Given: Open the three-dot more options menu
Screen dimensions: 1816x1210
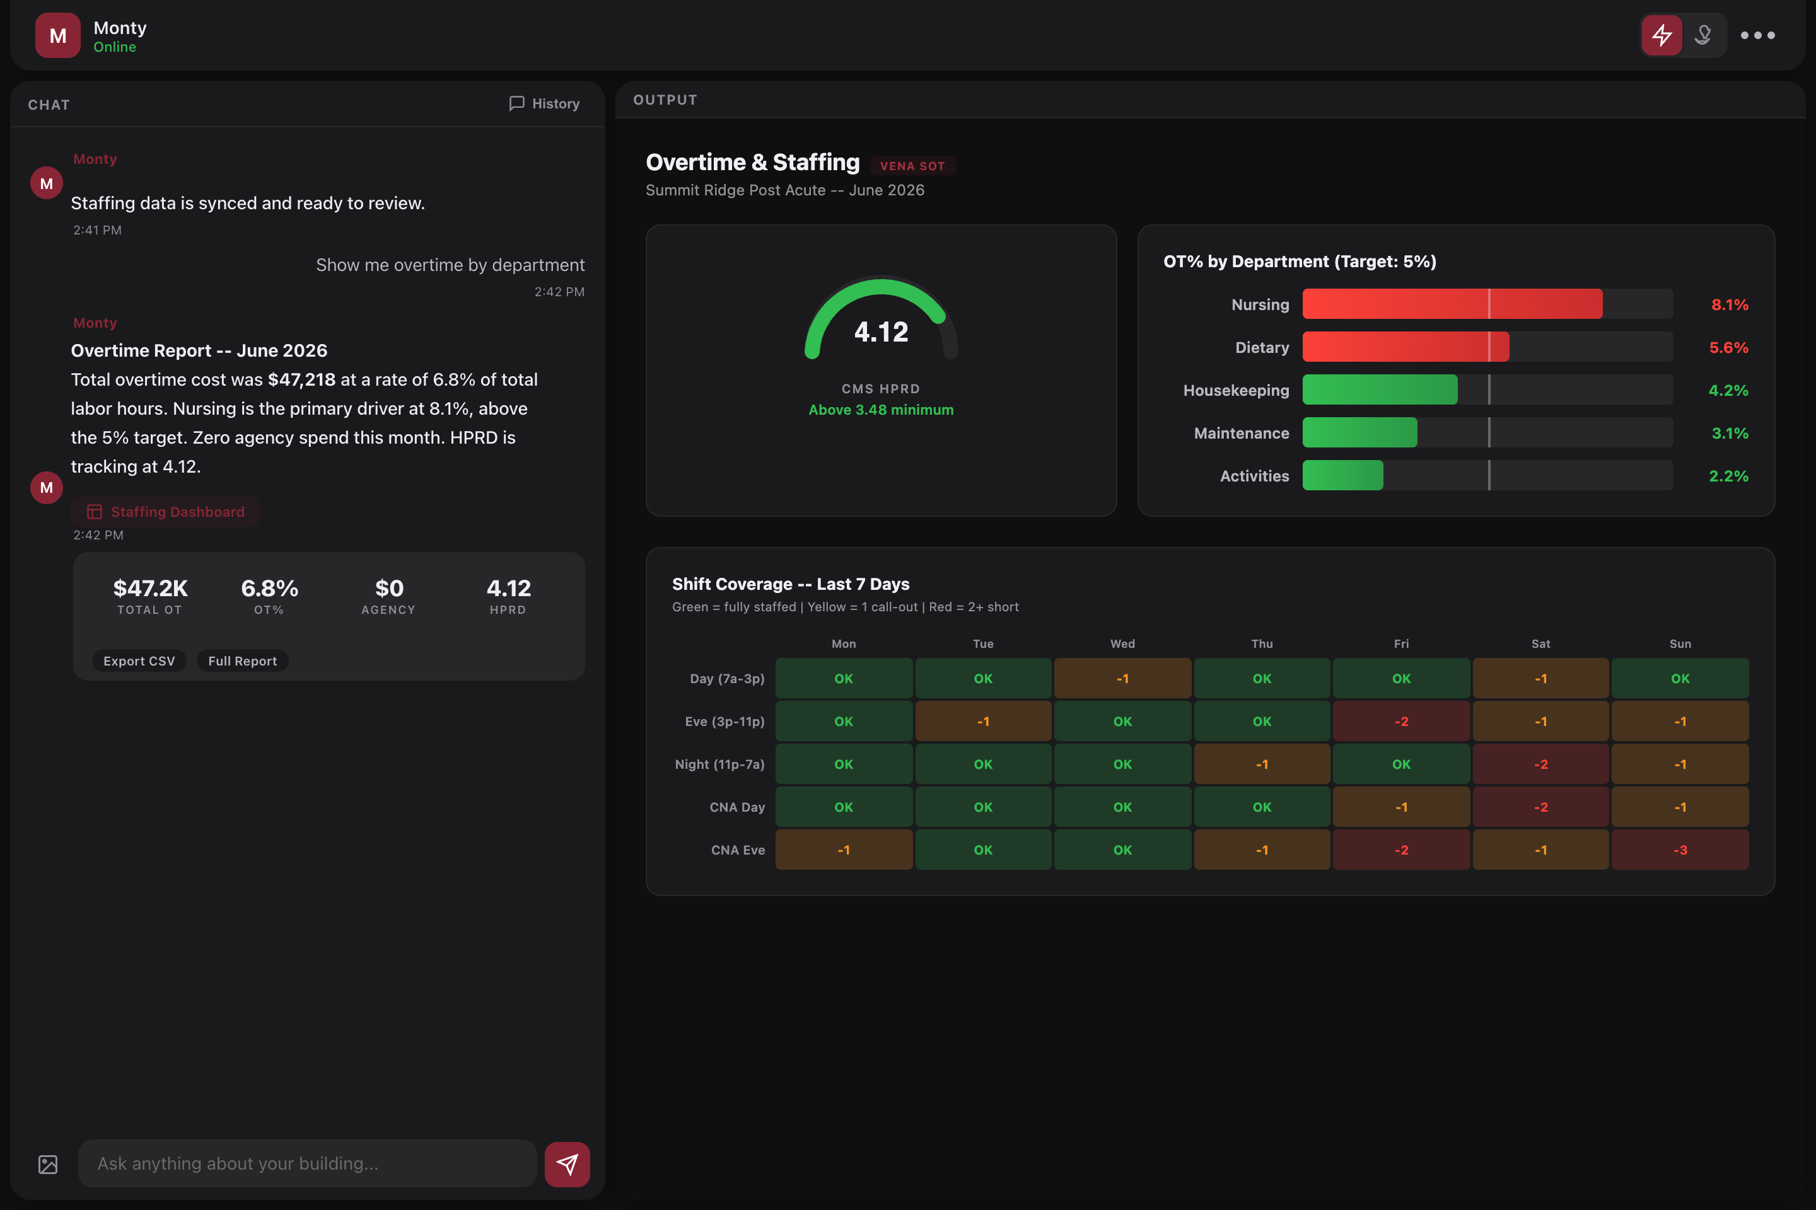Looking at the screenshot, I should click(1757, 35).
